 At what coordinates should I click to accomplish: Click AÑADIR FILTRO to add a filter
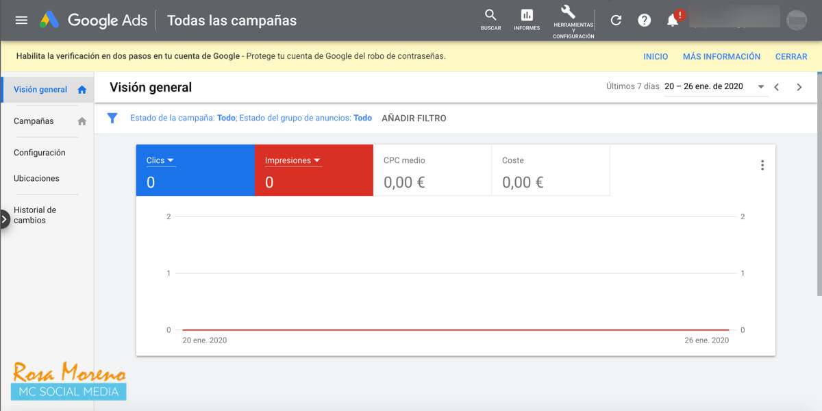coord(413,118)
